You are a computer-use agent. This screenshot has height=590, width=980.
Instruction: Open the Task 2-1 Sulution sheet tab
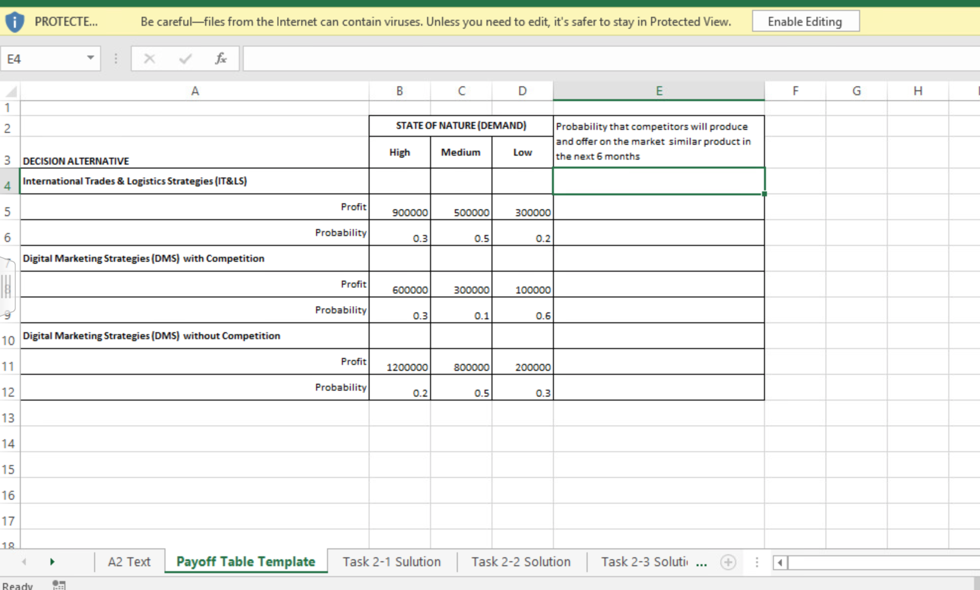click(391, 562)
